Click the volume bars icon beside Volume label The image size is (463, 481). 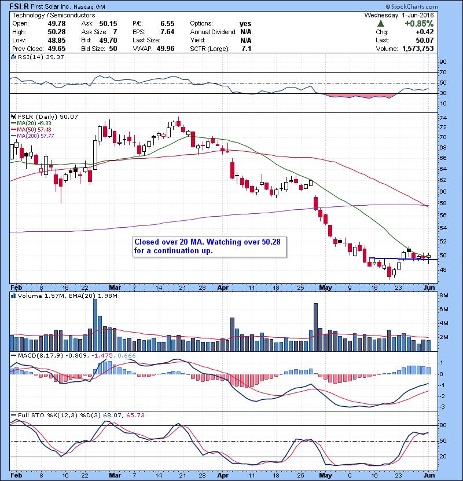point(13,296)
